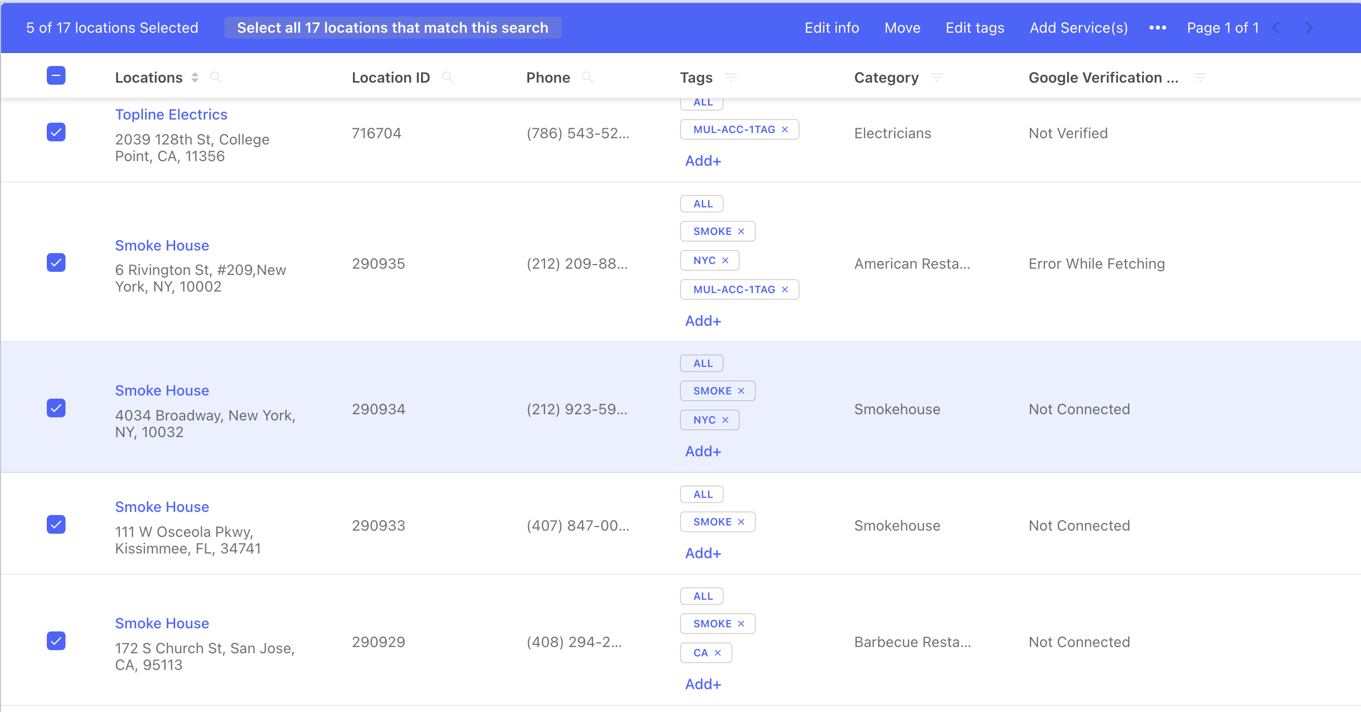Uncheck the Topline Electrics row checkbox

[56, 132]
